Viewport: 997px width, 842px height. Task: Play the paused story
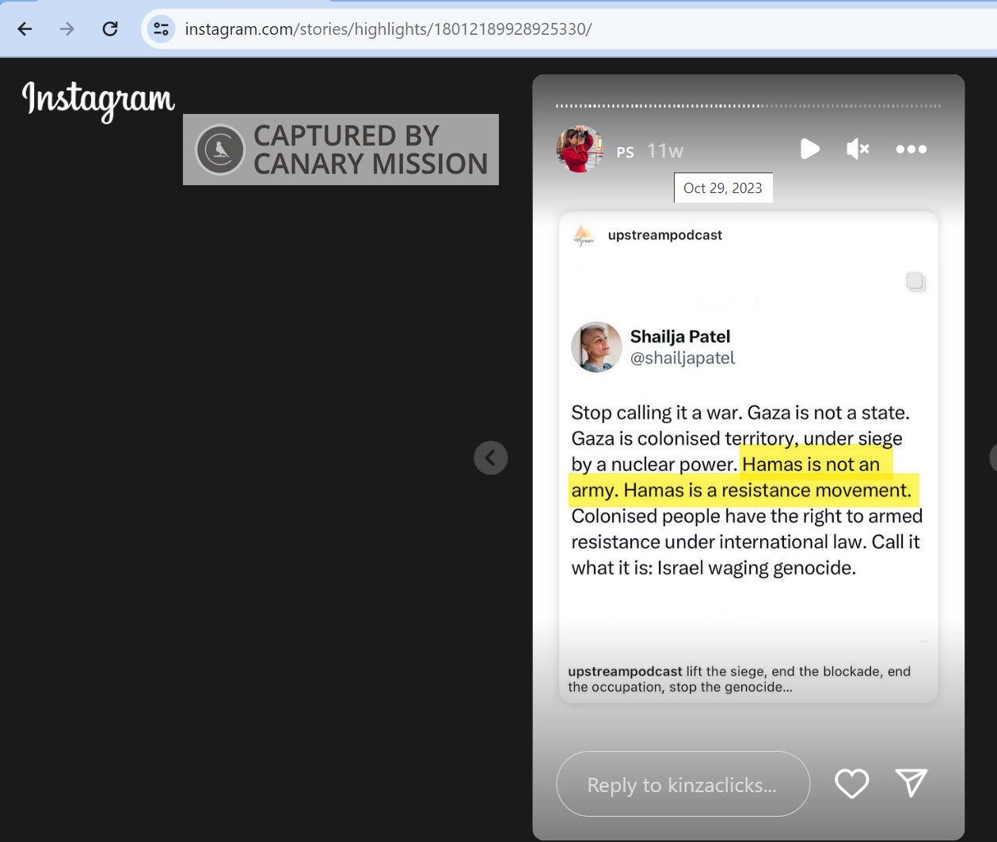[809, 149]
